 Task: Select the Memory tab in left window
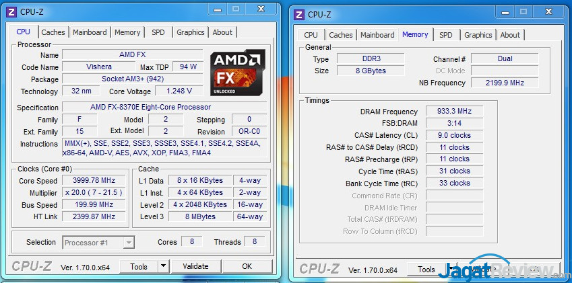[127, 32]
